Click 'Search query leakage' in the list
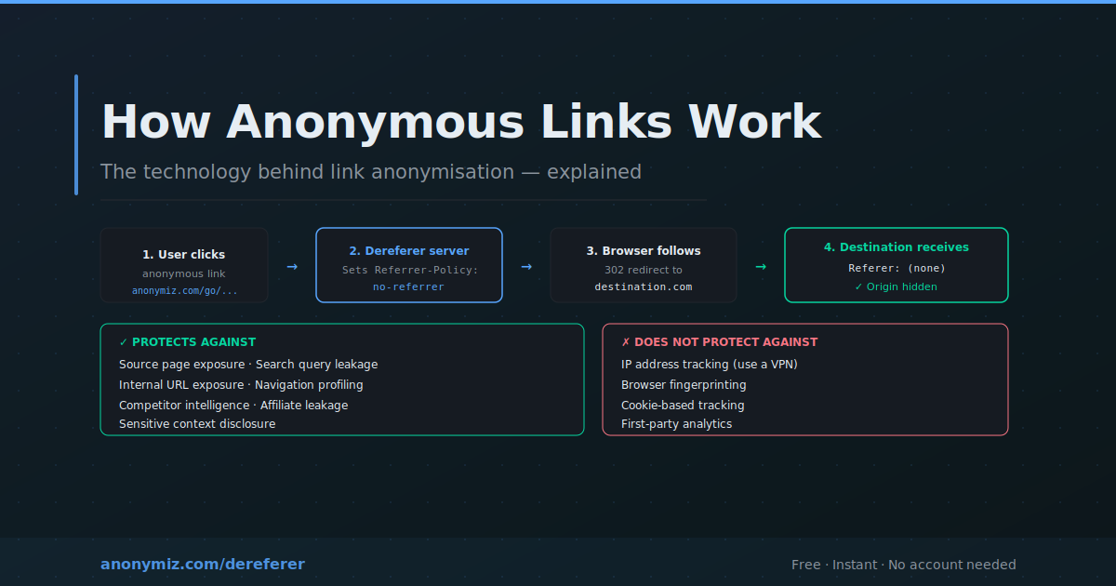 coord(317,365)
